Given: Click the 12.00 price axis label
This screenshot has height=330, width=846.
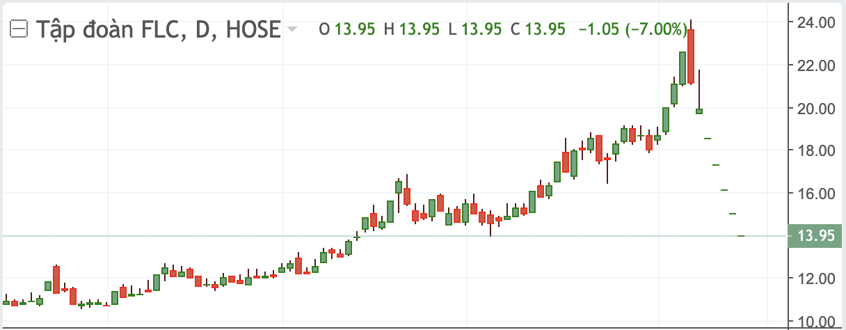Looking at the screenshot, I should 816,279.
